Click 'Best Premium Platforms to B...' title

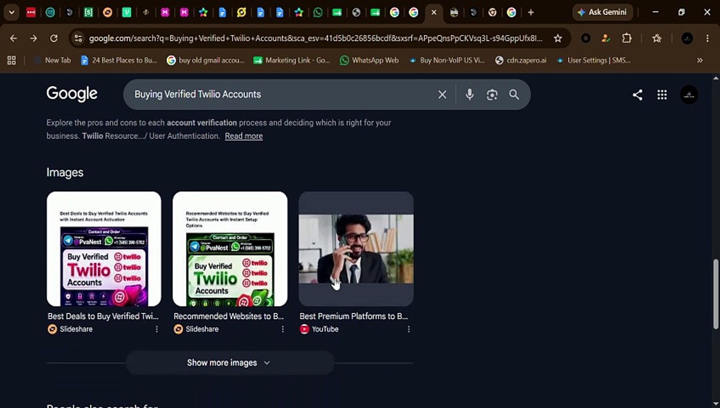(354, 316)
